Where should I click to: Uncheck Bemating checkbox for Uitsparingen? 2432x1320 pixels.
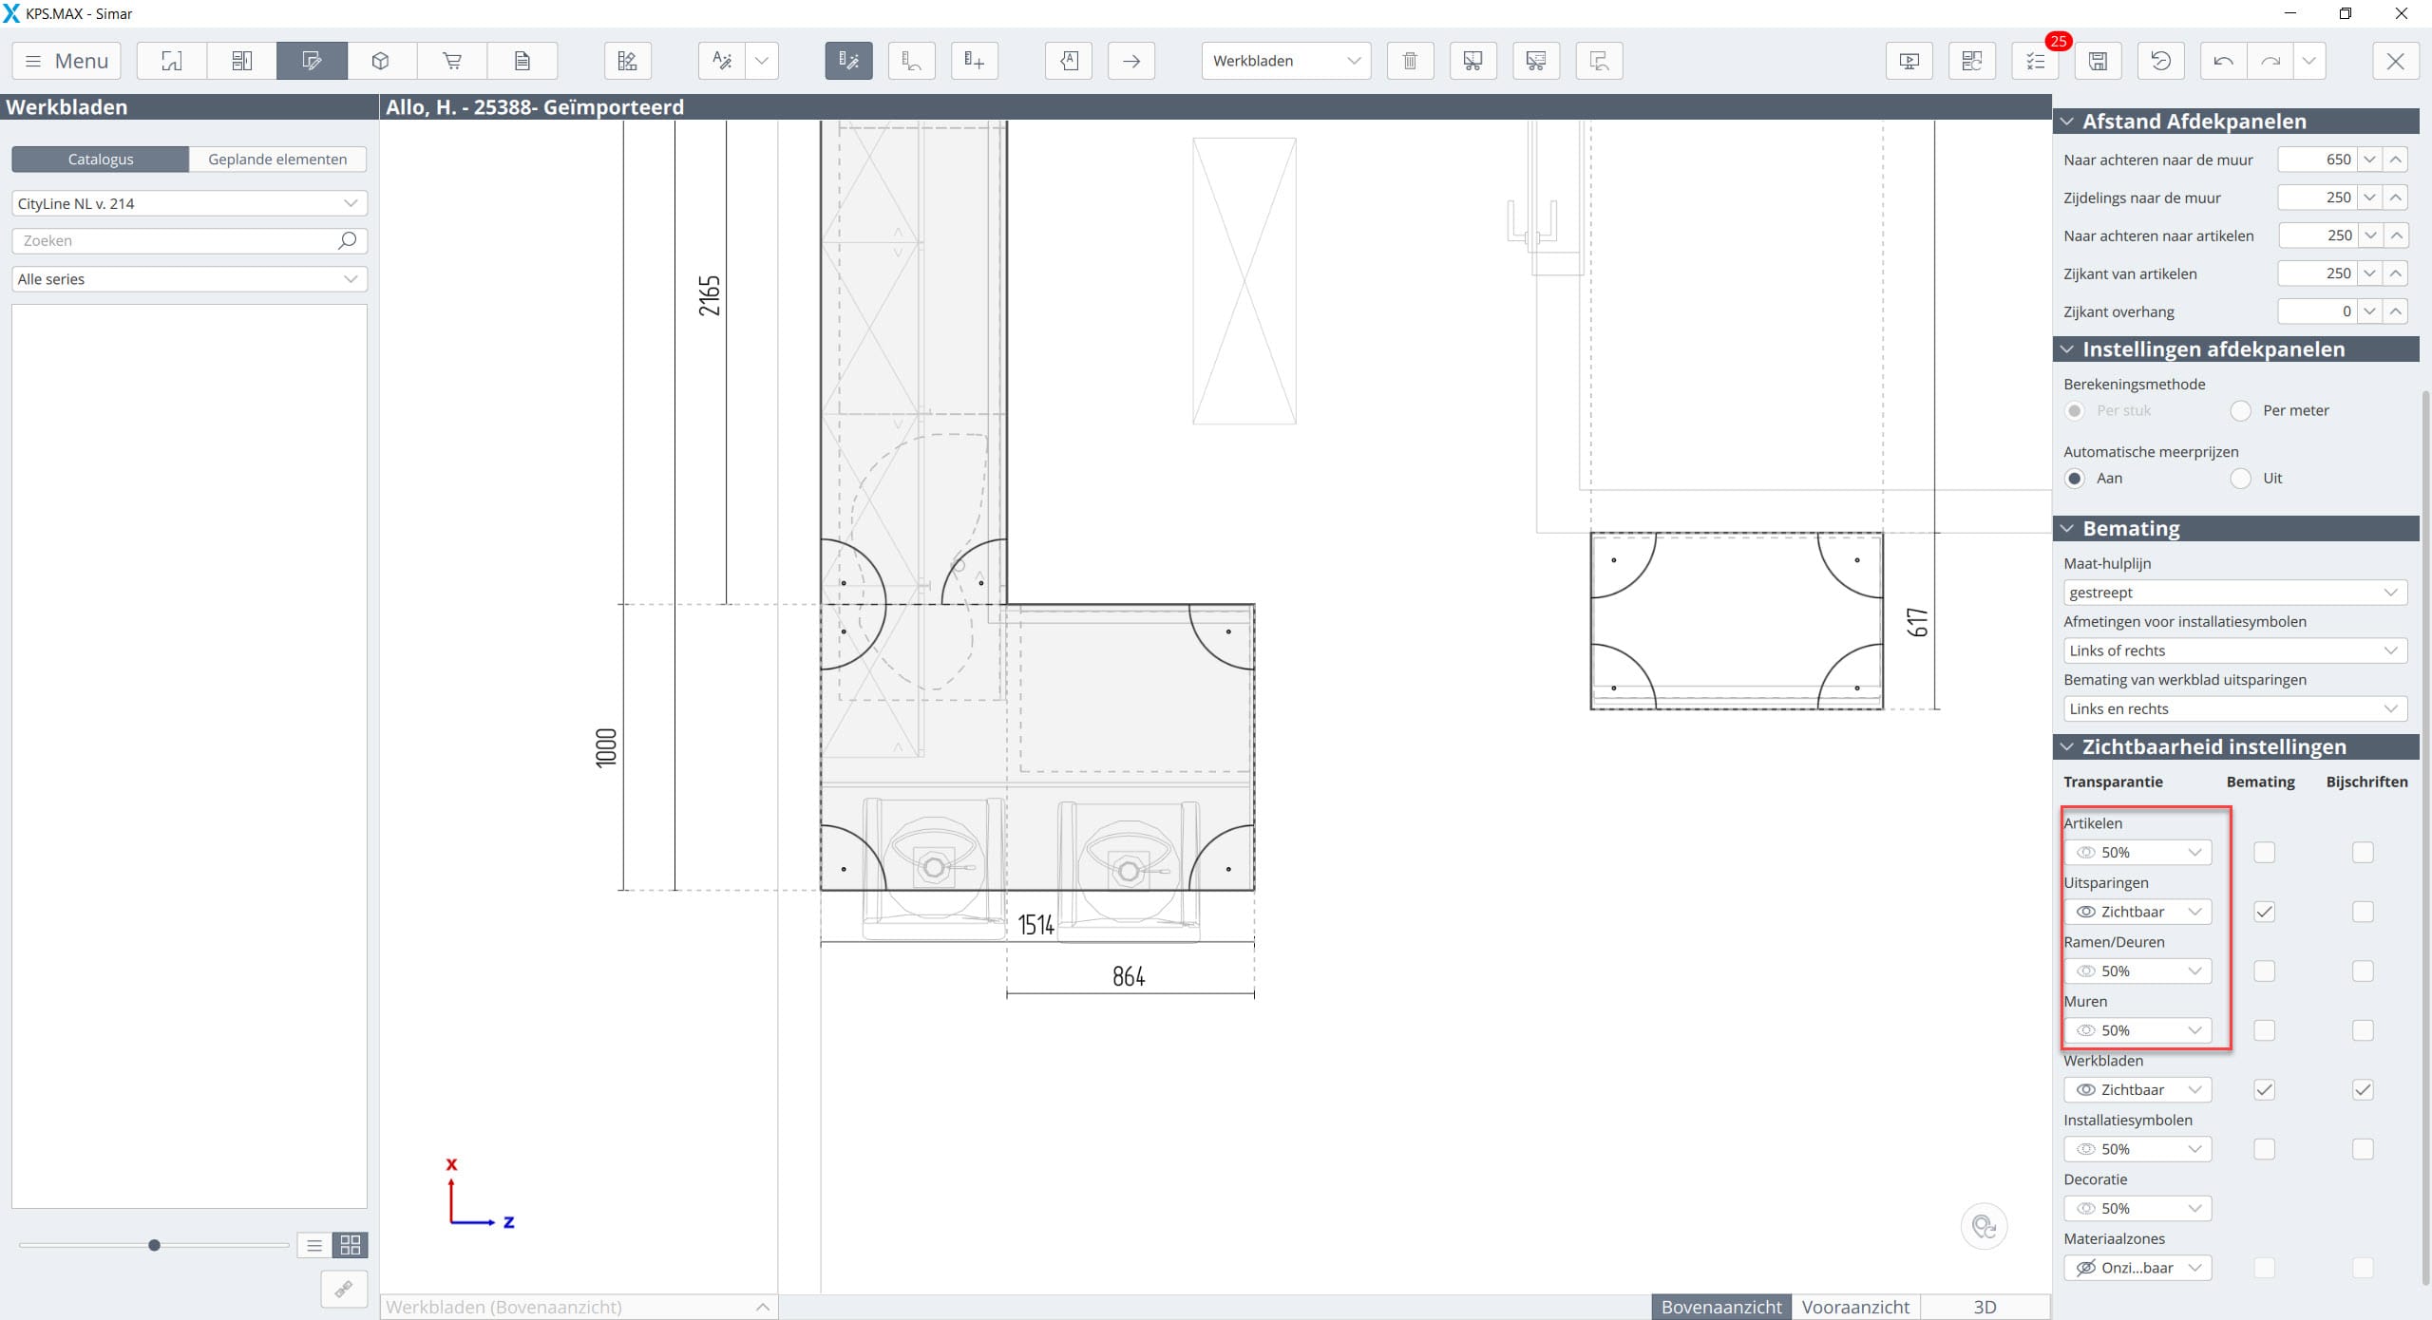[x=2264, y=912]
